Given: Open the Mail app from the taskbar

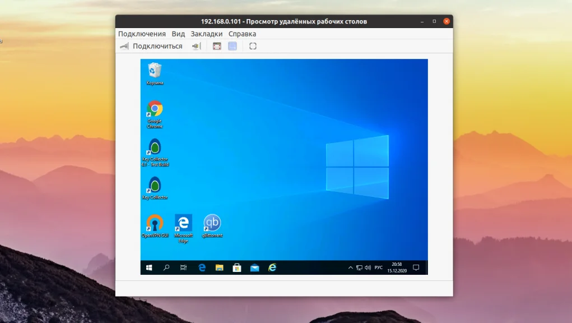Looking at the screenshot, I should [254, 268].
